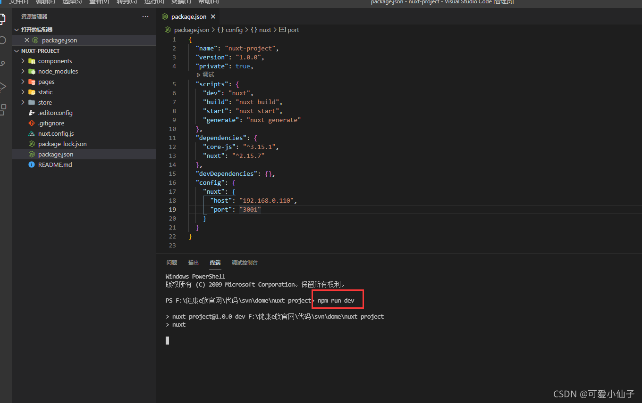Close the package.json editor tab
The image size is (642, 403).
213,16
